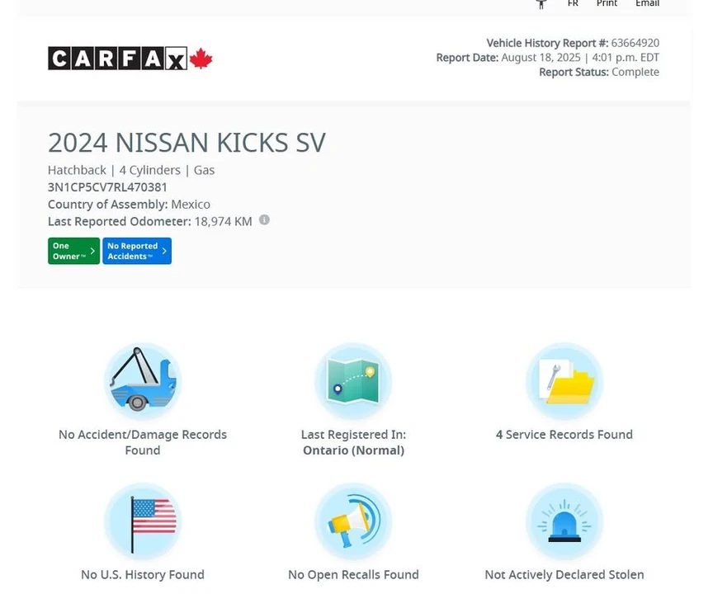This screenshot has height=594, width=713.
Task: Open No Open Recalls Found
Action: (353, 574)
